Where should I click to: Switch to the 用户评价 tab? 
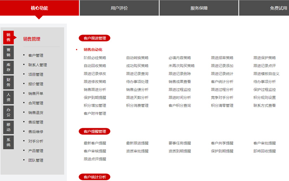pyautogui.click(x=119, y=8)
